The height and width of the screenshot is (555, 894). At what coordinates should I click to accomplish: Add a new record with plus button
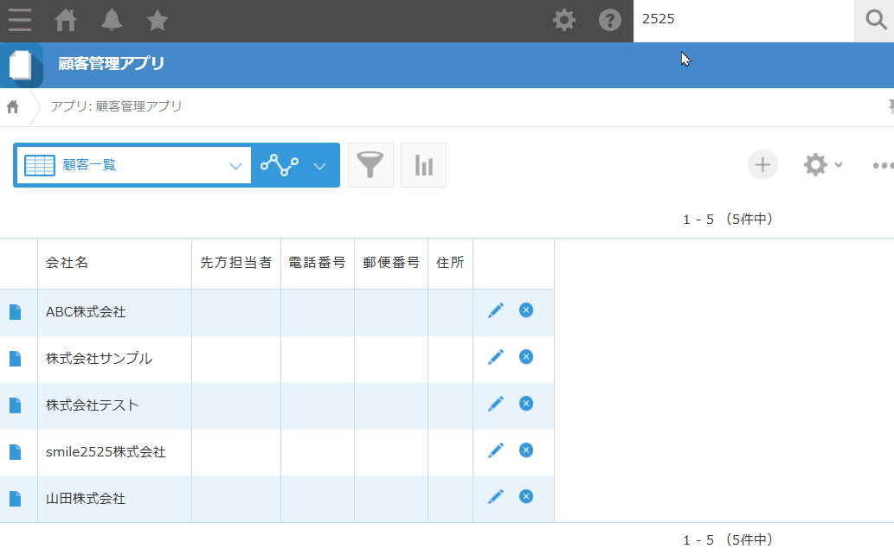[762, 165]
